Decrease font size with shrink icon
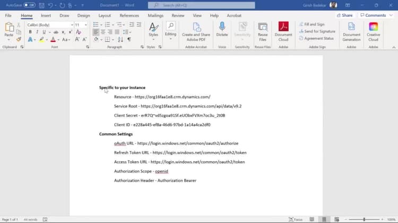The height and width of the screenshot is (223, 398). pos(84,39)
